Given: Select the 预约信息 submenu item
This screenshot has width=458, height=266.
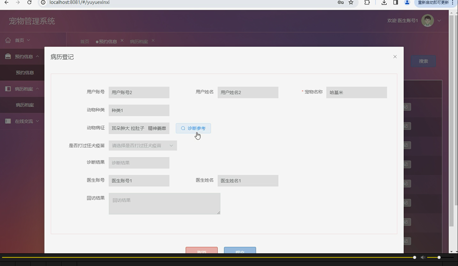Looking at the screenshot, I should point(25,73).
